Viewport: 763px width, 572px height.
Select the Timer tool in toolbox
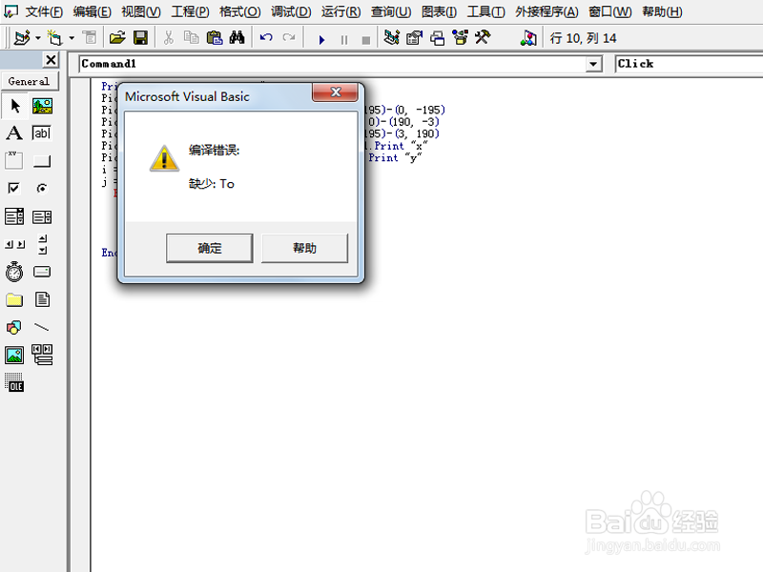[14, 272]
